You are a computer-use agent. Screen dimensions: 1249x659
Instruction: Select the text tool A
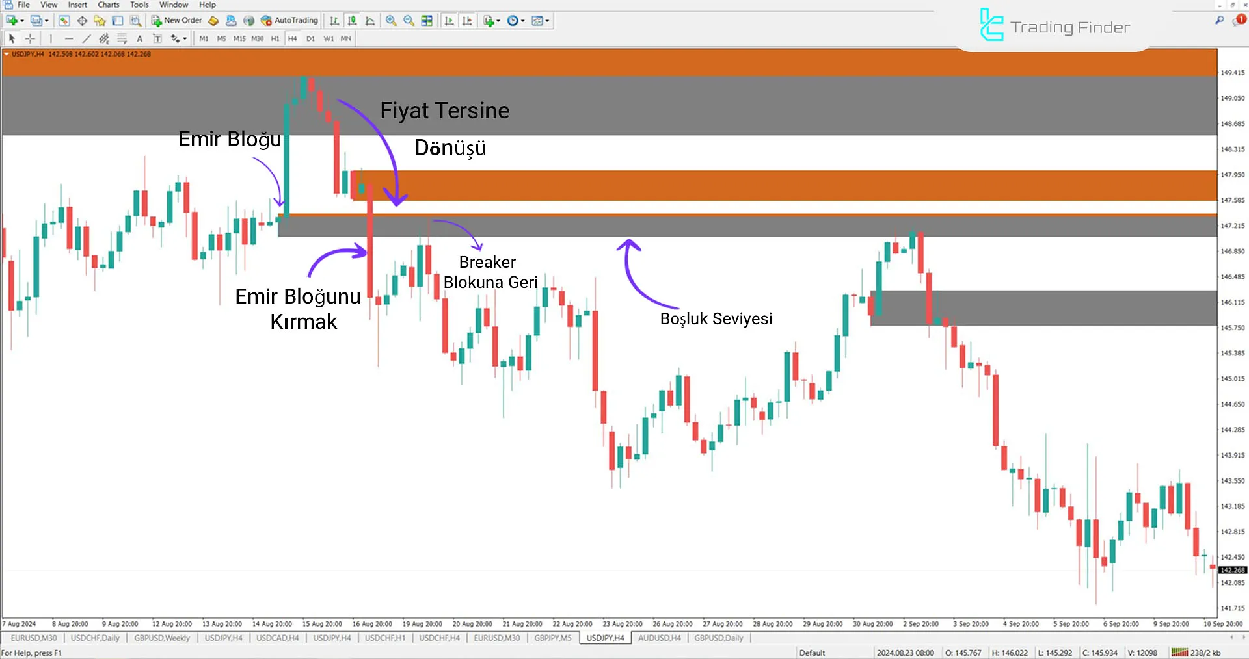coord(139,38)
